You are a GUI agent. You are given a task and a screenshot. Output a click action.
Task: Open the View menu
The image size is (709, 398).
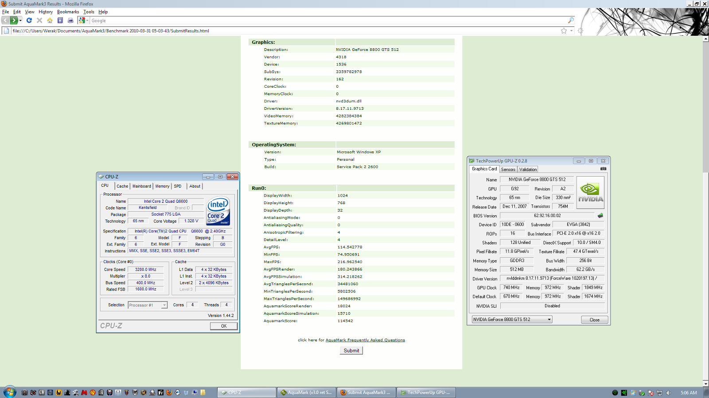(30, 12)
